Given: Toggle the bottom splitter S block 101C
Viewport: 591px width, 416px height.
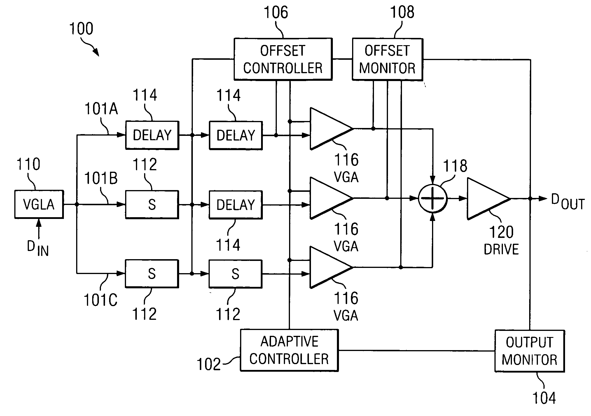Looking at the screenshot, I should 142,271.
